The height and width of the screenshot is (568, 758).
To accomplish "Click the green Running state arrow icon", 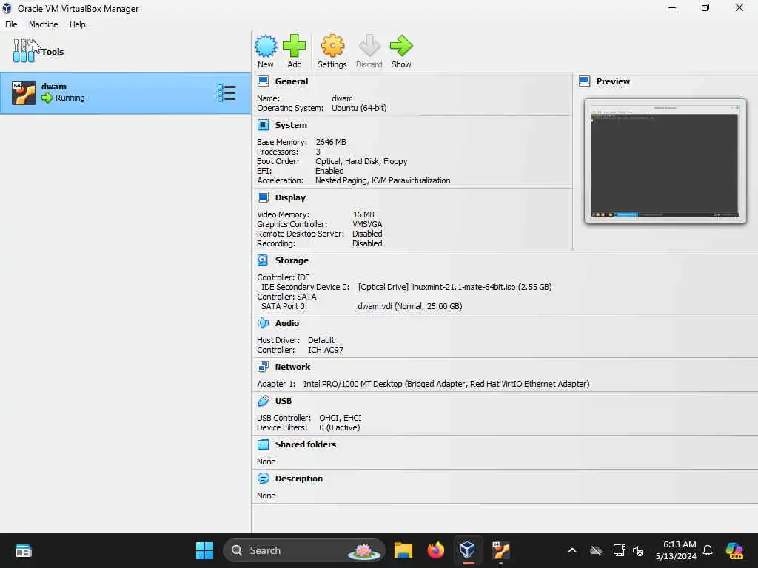I will tap(47, 98).
